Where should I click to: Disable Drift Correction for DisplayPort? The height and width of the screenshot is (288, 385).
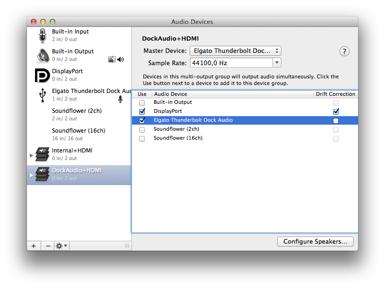336,111
